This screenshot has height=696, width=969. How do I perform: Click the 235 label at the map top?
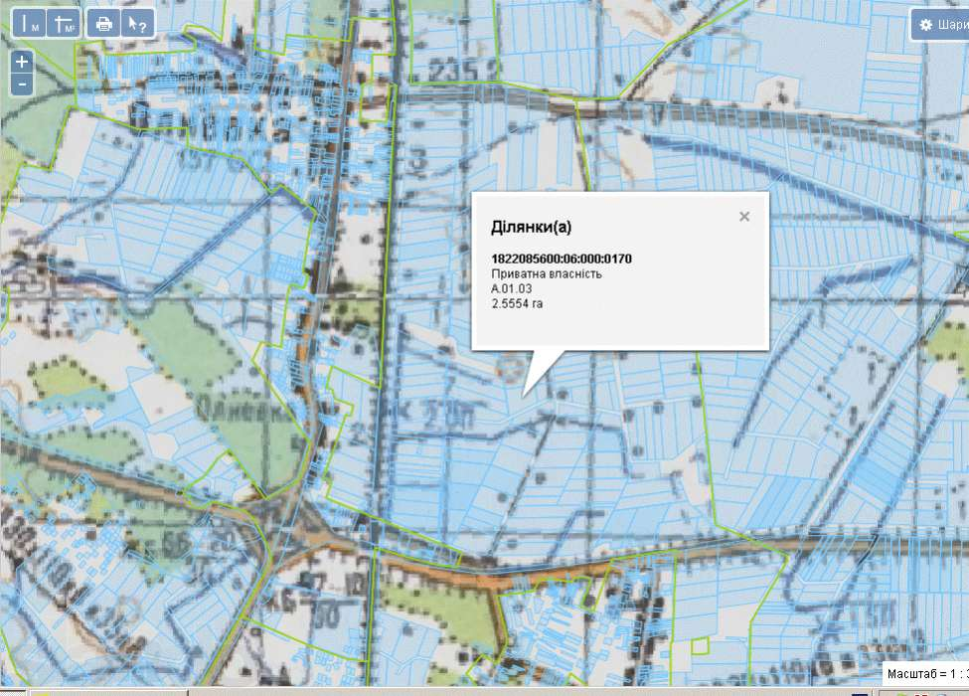coord(452,70)
